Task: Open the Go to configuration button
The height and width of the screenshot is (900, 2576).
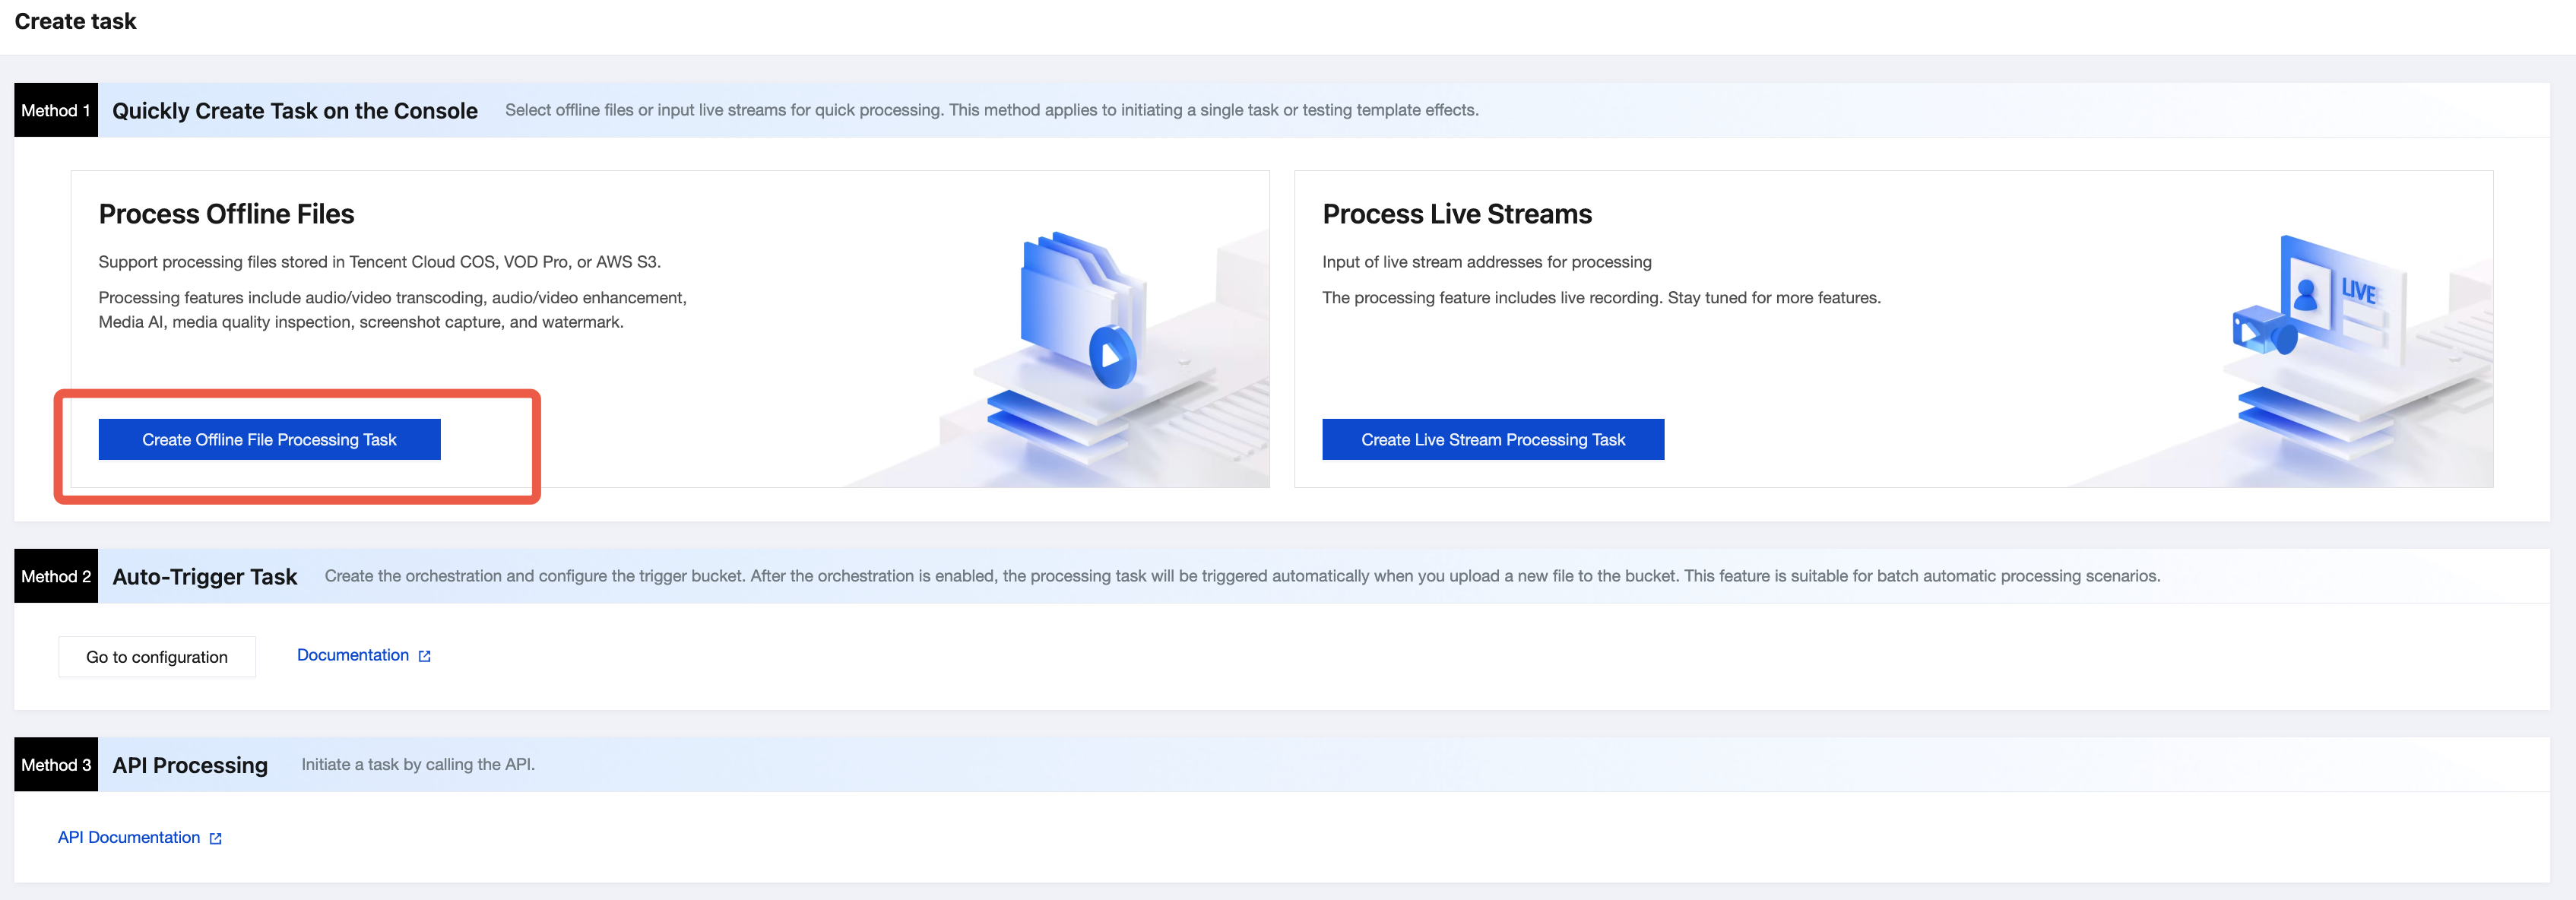Action: click(x=157, y=657)
